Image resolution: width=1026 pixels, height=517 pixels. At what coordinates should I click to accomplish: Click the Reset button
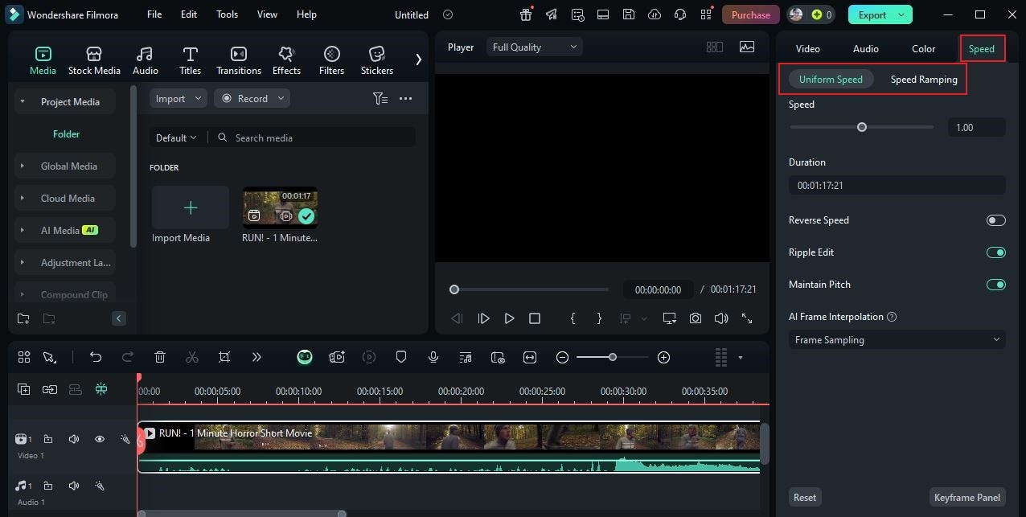click(x=805, y=498)
